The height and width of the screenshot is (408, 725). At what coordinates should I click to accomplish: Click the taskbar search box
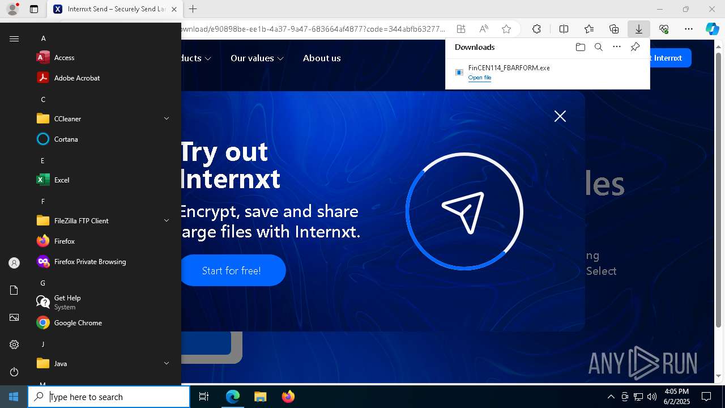pos(109,397)
